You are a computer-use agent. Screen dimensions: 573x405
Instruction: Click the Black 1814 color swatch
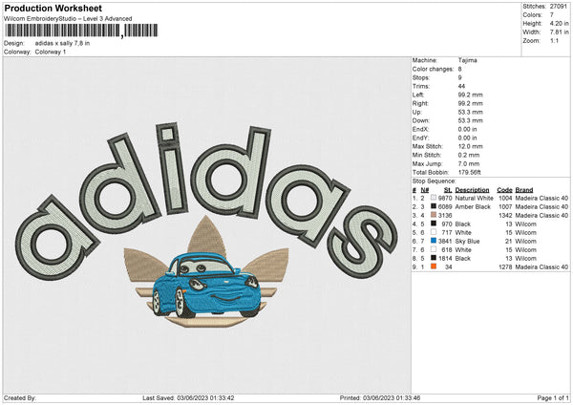(x=434, y=258)
